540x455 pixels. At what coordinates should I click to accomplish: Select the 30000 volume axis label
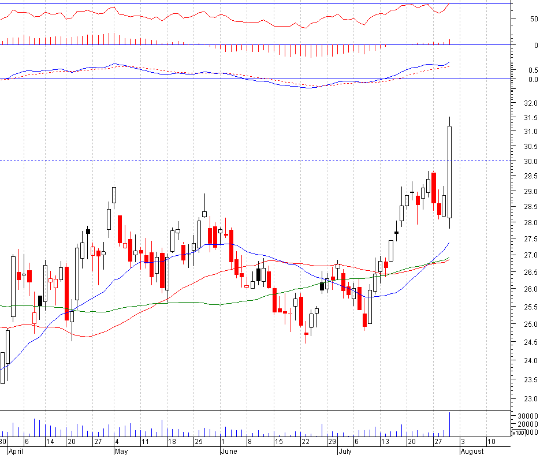click(x=528, y=416)
